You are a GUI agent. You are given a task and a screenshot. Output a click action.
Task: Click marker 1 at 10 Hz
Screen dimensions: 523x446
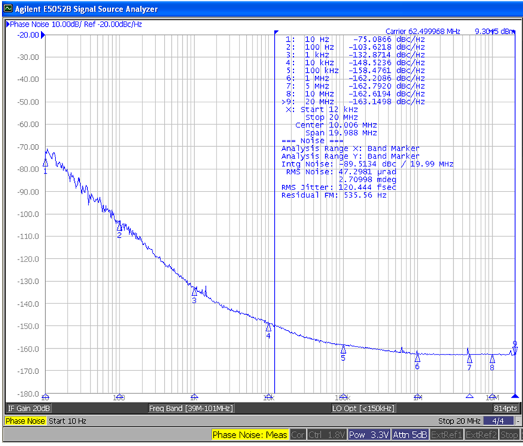tap(45, 164)
